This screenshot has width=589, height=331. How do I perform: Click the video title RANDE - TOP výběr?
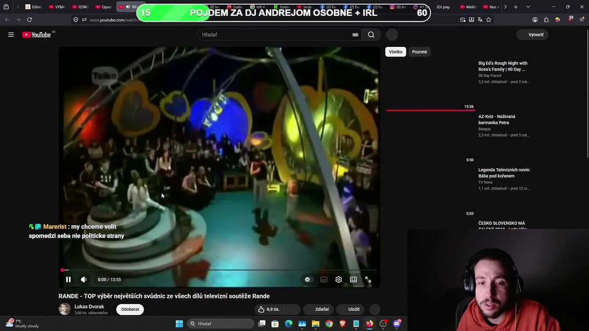pos(164,296)
